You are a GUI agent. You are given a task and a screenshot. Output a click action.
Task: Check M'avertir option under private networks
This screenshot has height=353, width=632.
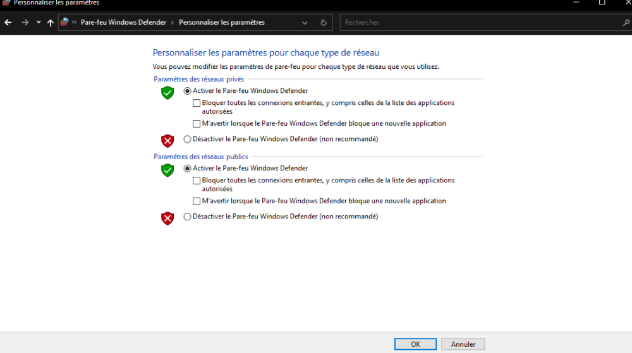point(197,124)
